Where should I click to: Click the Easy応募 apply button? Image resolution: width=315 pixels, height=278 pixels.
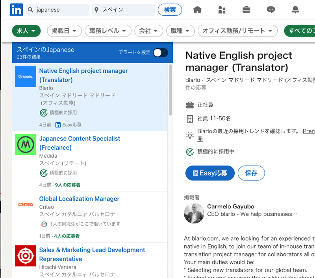point(210,173)
